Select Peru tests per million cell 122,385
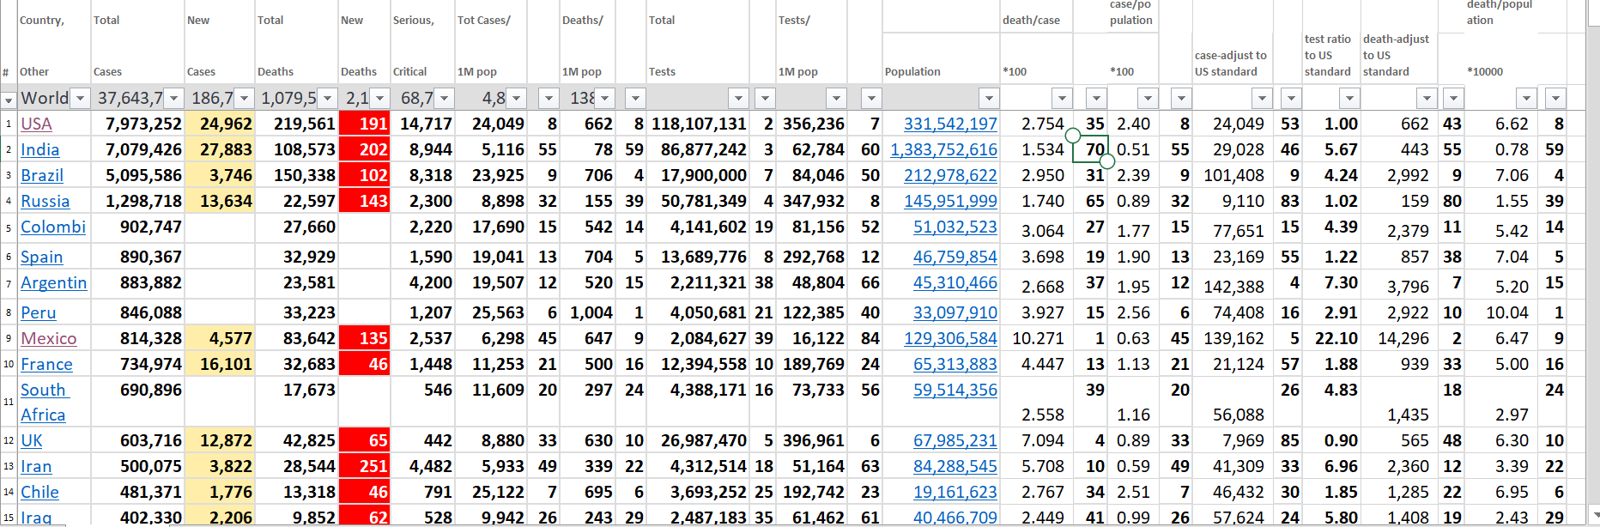Viewport: 1600px width, 527px height. 811,312
